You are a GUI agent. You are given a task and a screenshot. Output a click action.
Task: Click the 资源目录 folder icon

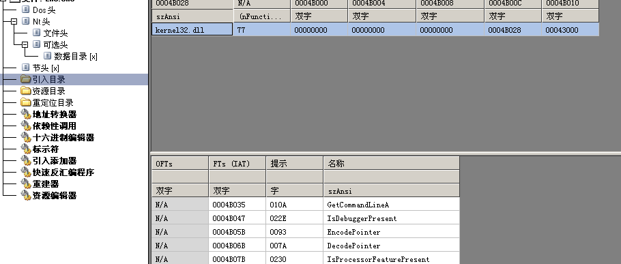pyautogui.click(x=26, y=91)
